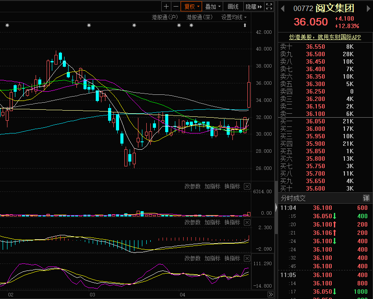Viewport: 373px width, 299px height.
Task: Click 加指标 in volume panel
Action: 213,186
